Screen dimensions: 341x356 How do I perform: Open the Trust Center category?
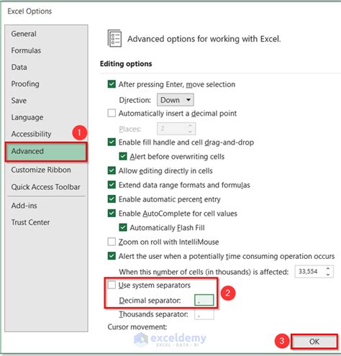point(30,222)
